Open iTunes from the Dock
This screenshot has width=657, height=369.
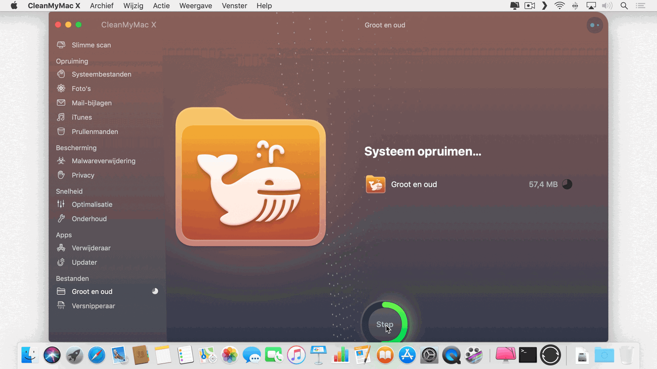click(x=296, y=355)
